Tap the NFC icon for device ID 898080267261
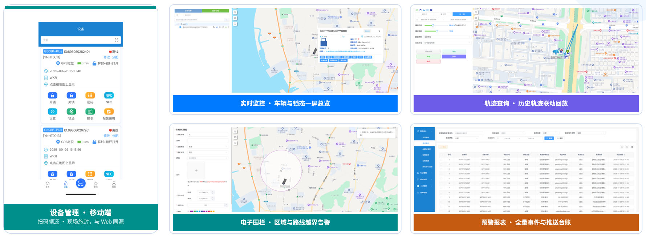Screen dimensions: 646x238 109,174
